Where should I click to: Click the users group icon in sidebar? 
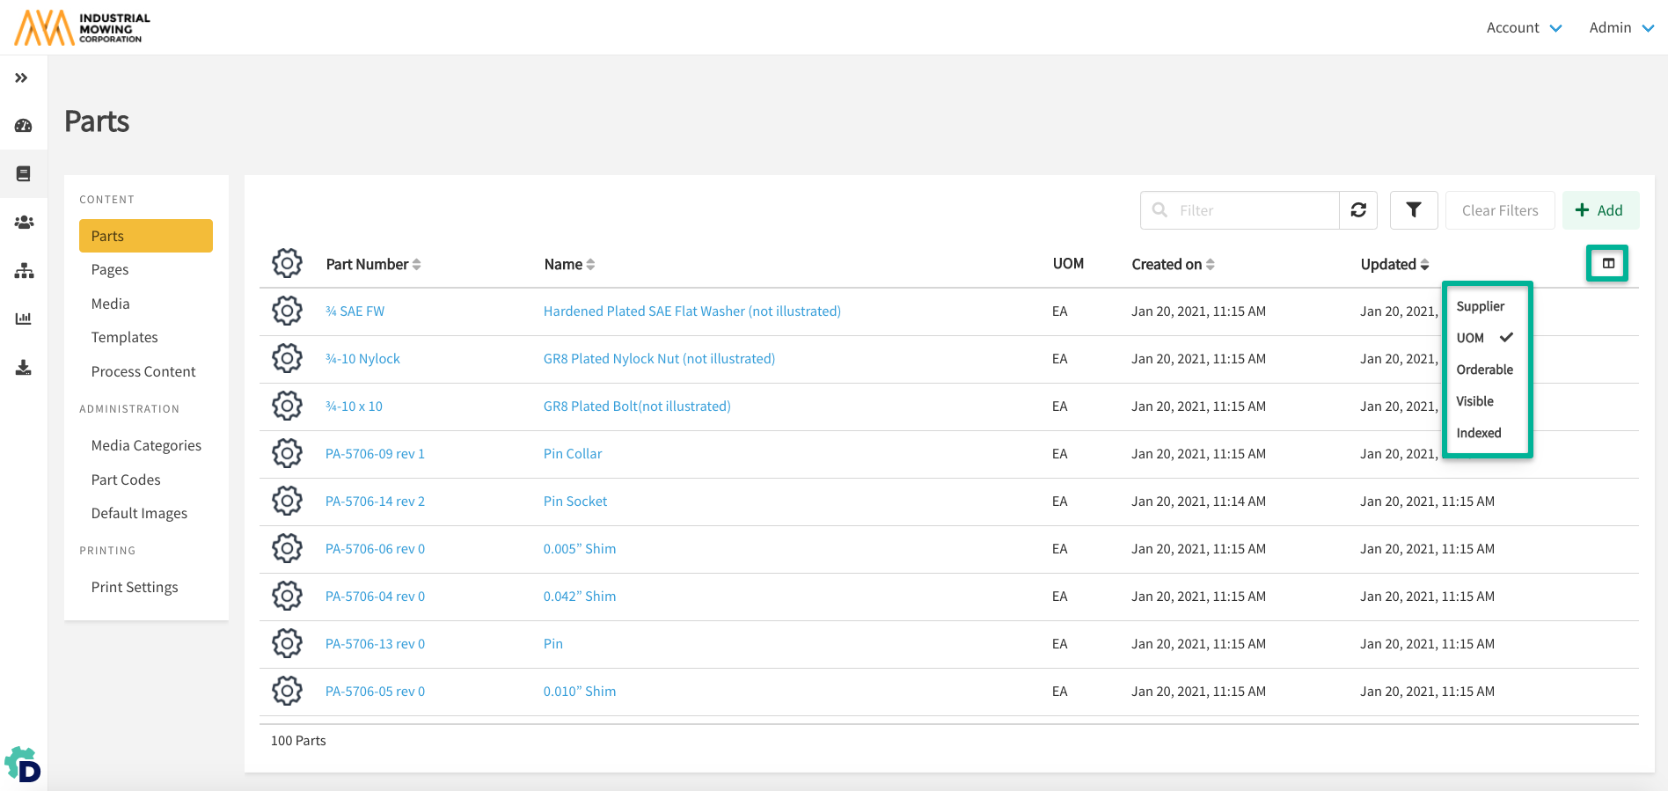tap(24, 223)
